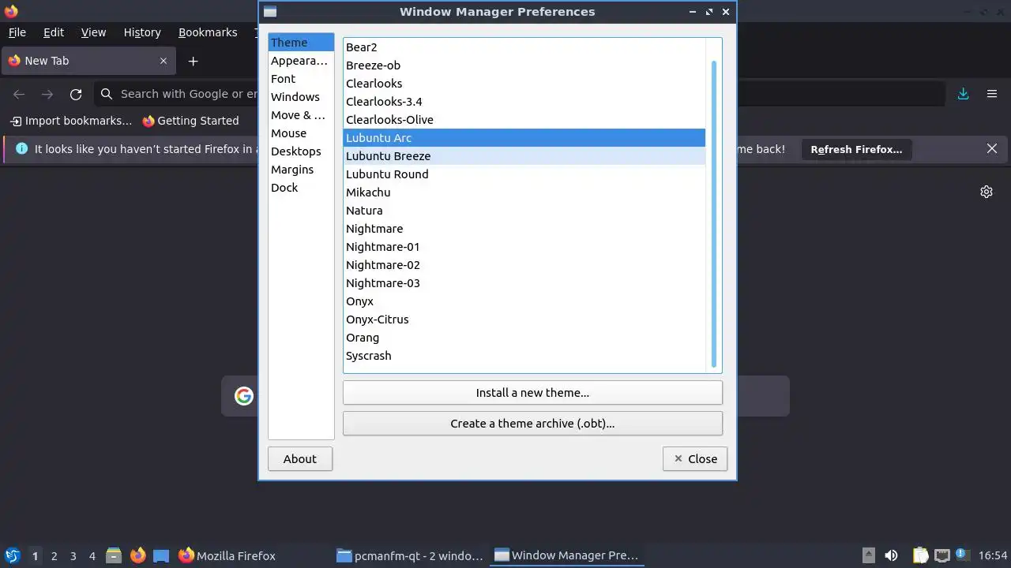Click the Firefox forward arrow
Viewport: 1011px width, 568px height.
point(47,94)
